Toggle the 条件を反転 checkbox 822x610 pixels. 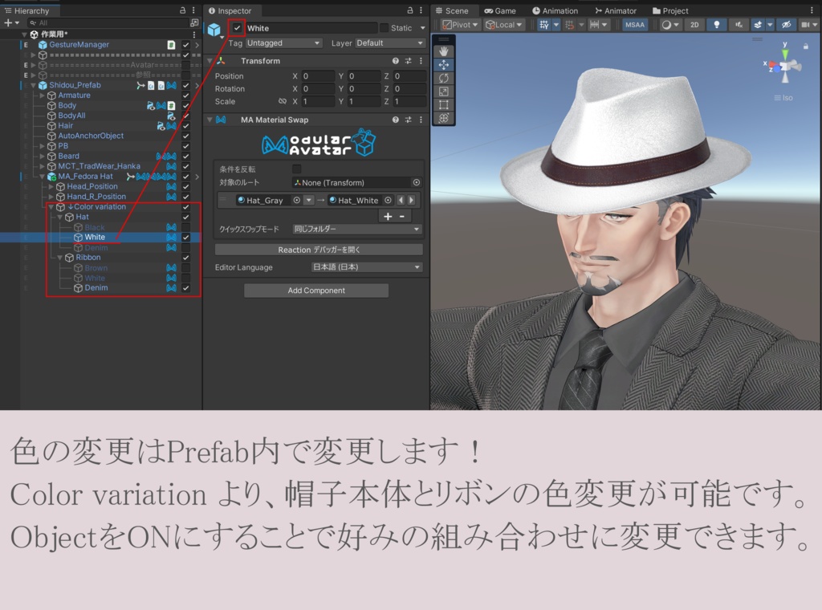[296, 169]
